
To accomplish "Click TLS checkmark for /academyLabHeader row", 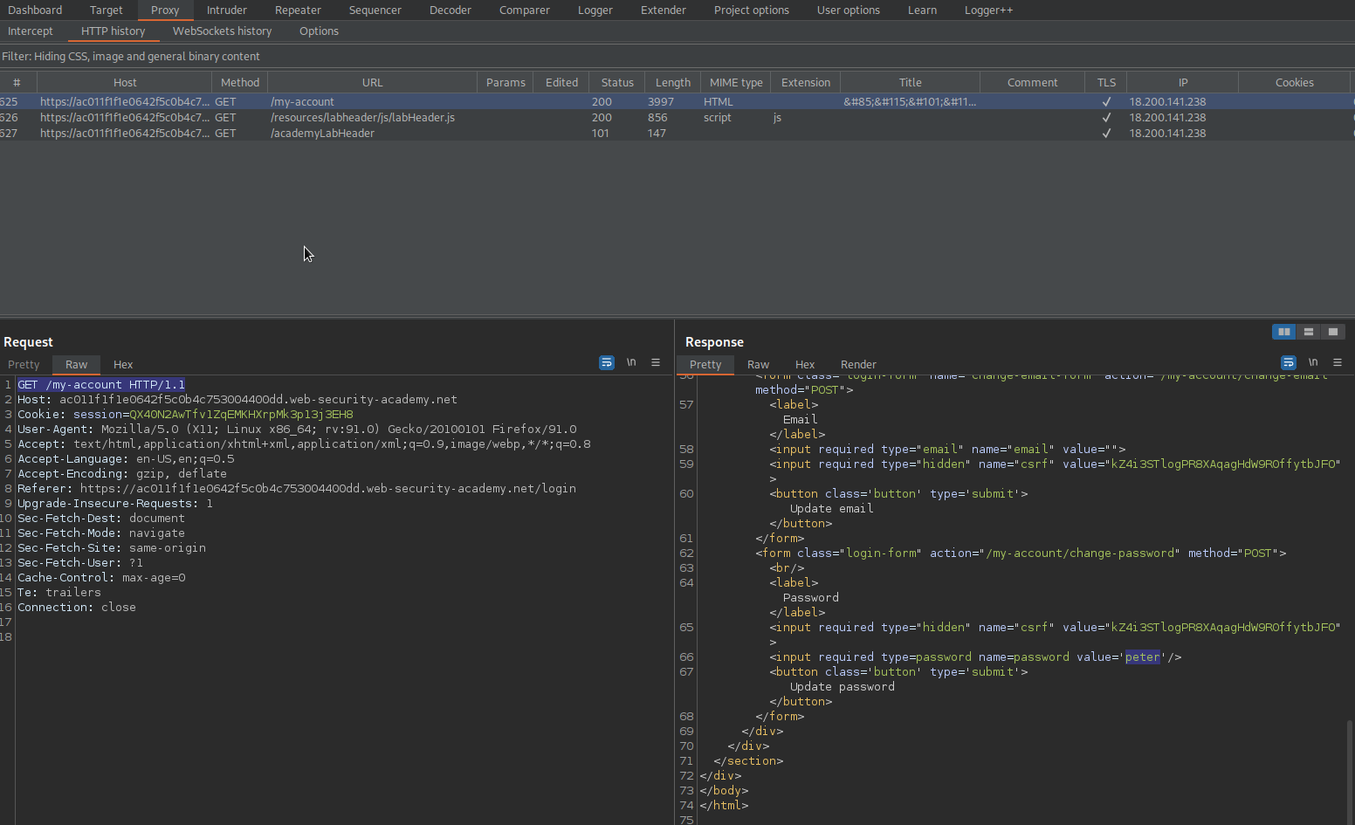I will 1106,134.
